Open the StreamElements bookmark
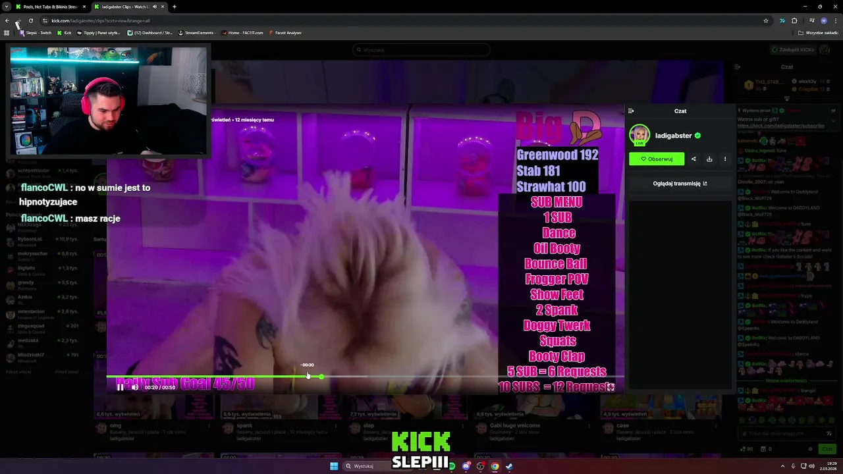 tap(196, 32)
